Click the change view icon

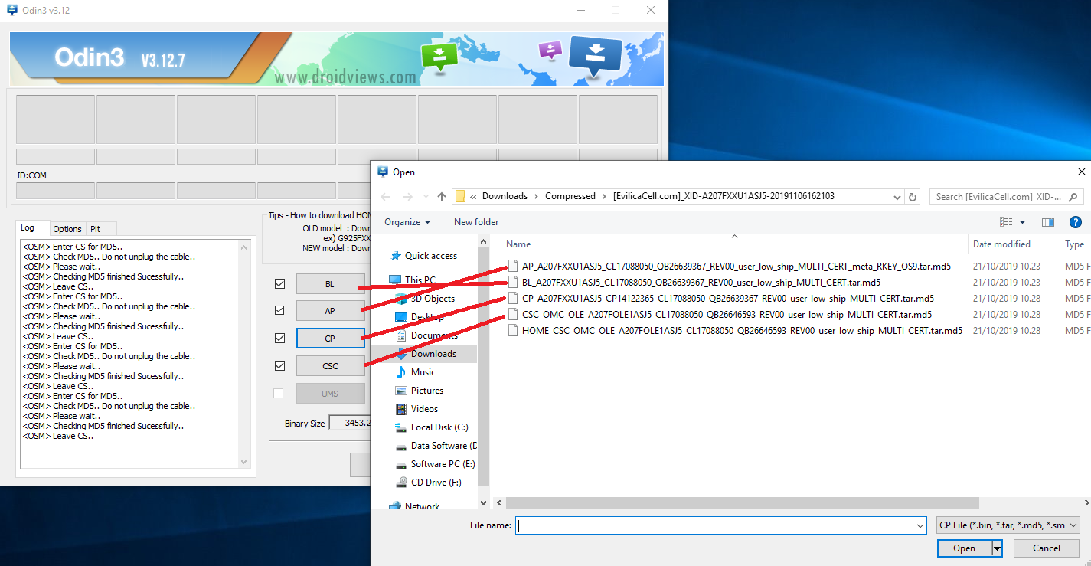coord(1006,222)
